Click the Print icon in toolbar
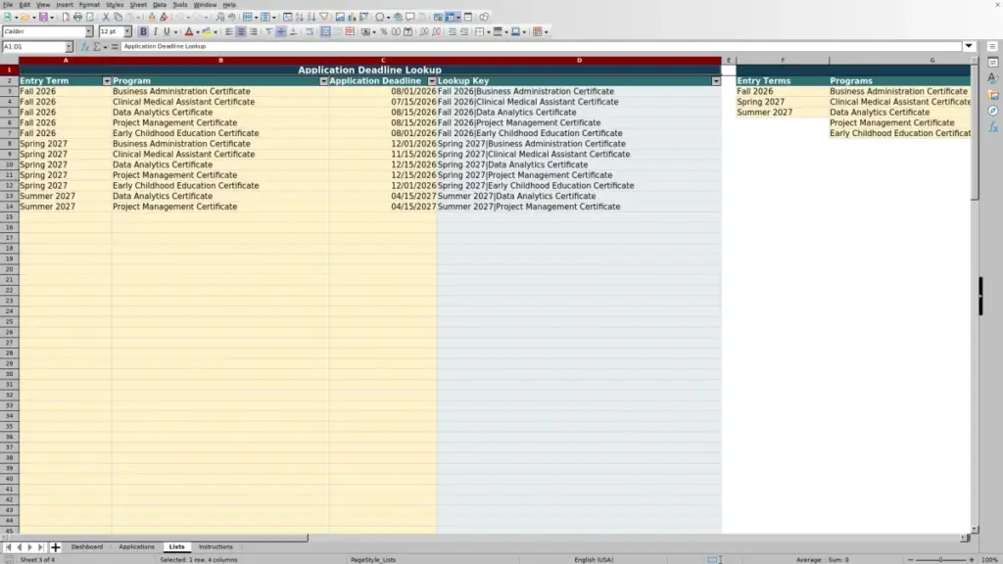 77,17
